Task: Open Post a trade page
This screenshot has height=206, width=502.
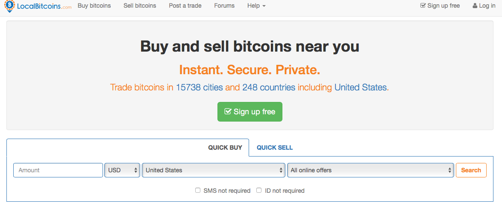Action: [x=185, y=6]
